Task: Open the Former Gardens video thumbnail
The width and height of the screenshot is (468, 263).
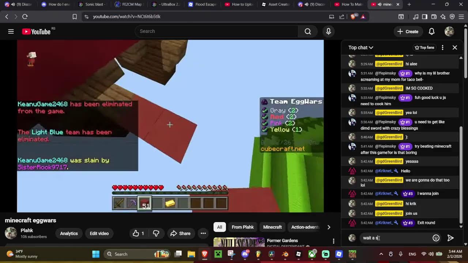Action: [239, 243]
